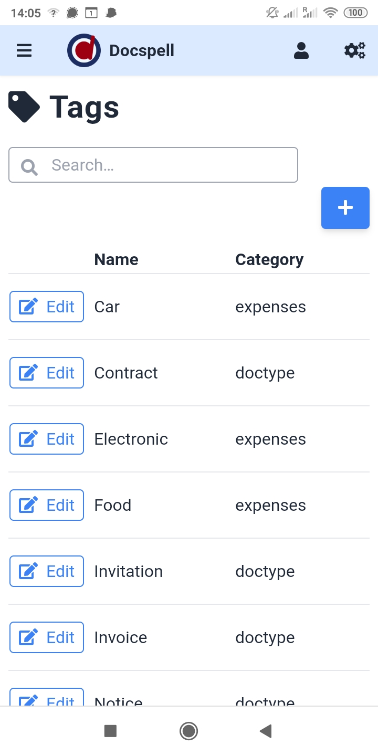Edit the Invitation tag
This screenshot has width=378, height=756.
47,571
